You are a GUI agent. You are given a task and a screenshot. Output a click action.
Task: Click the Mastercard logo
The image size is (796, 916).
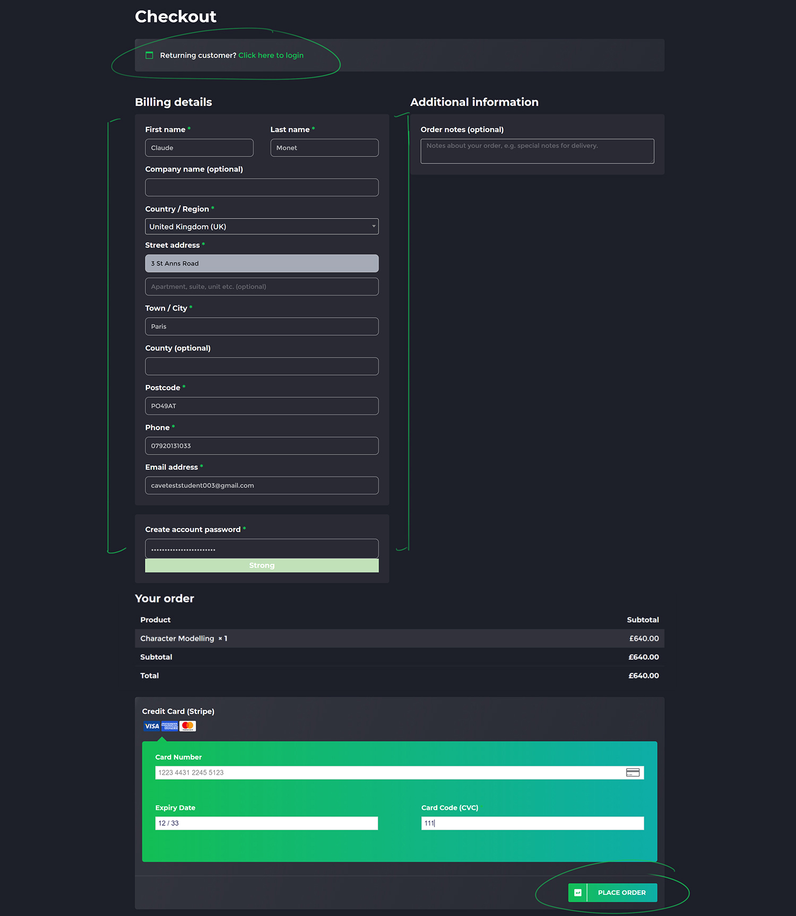[188, 726]
